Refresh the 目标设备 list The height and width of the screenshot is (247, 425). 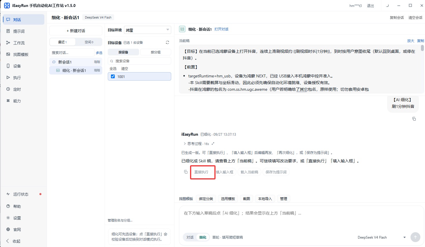167,43
